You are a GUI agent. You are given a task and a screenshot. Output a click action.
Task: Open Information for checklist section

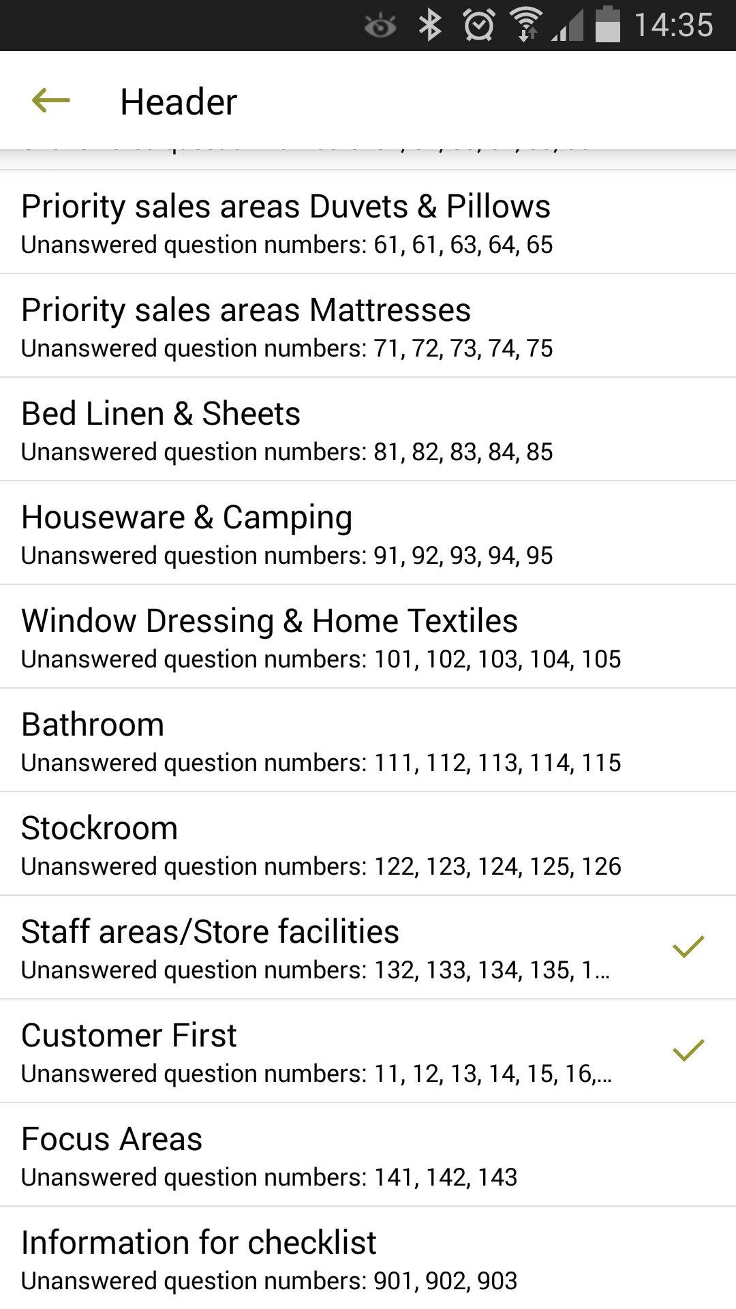pyautogui.click(x=286, y=1259)
